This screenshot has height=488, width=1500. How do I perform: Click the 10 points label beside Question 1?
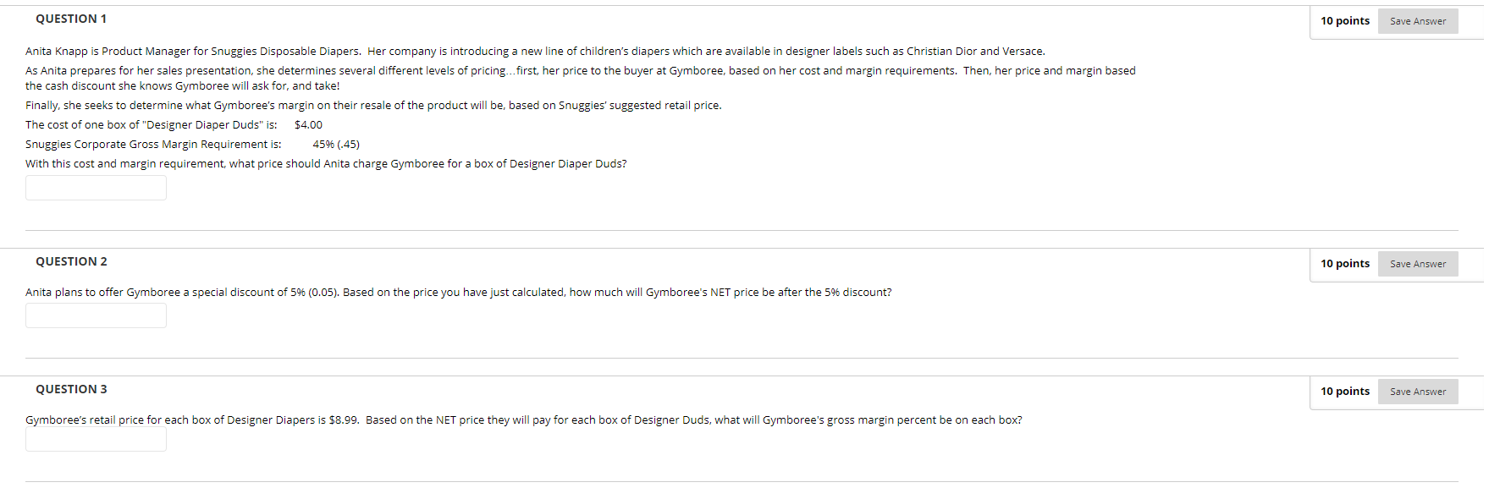coord(1345,20)
